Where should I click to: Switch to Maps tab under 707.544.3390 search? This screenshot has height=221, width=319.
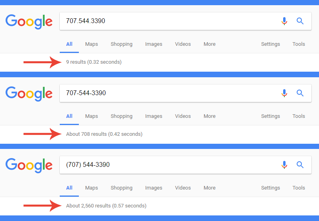92,44
